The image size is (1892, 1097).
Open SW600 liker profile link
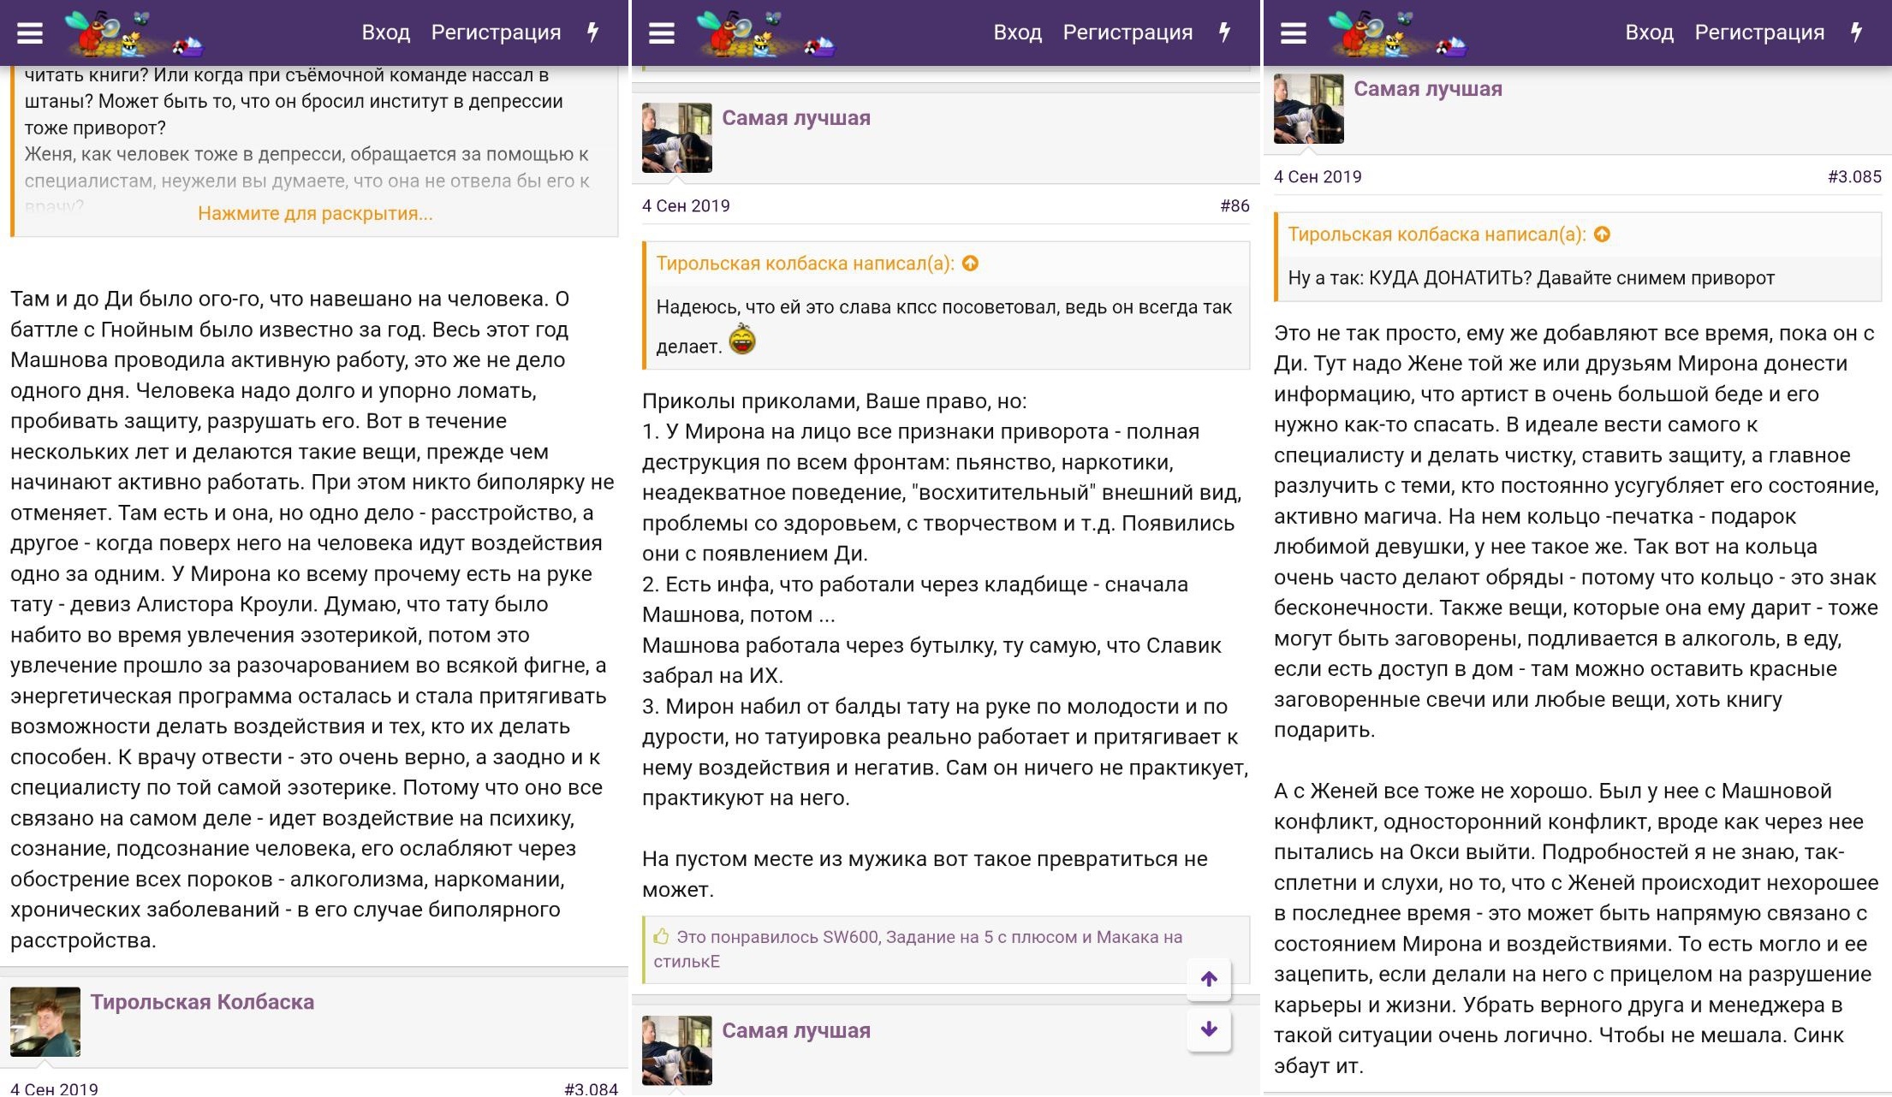coord(849,937)
